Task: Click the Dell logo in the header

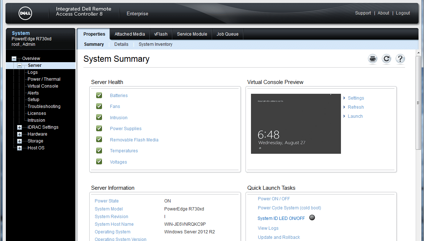Action: click(x=25, y=13)
